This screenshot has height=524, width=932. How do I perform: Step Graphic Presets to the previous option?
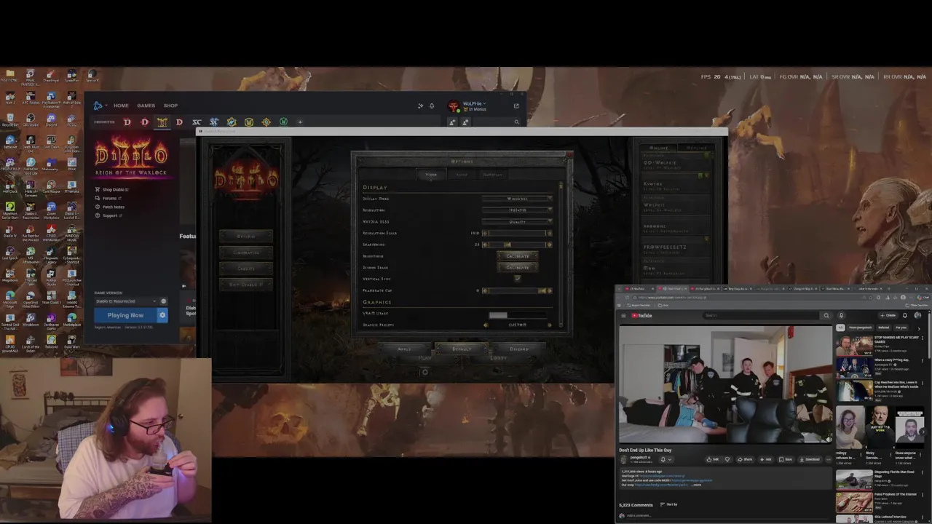point(486,325)
